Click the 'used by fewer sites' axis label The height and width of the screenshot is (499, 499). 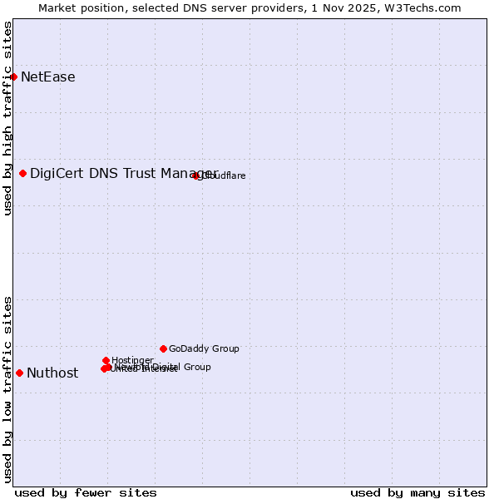[x=86, y=492]
